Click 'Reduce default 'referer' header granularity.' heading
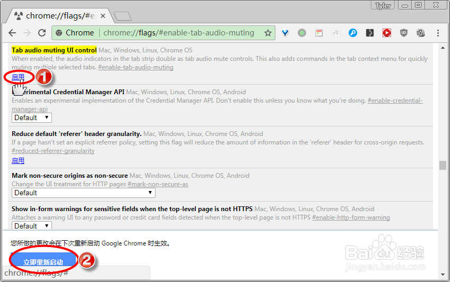Screen dimensions: 450x282 [x=76, y=134]
